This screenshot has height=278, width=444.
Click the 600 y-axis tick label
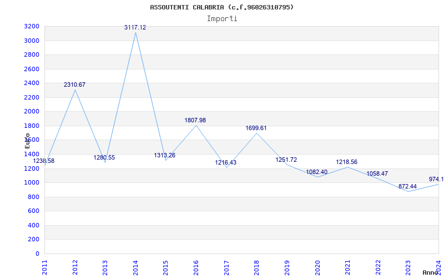[x=33, y=211]
